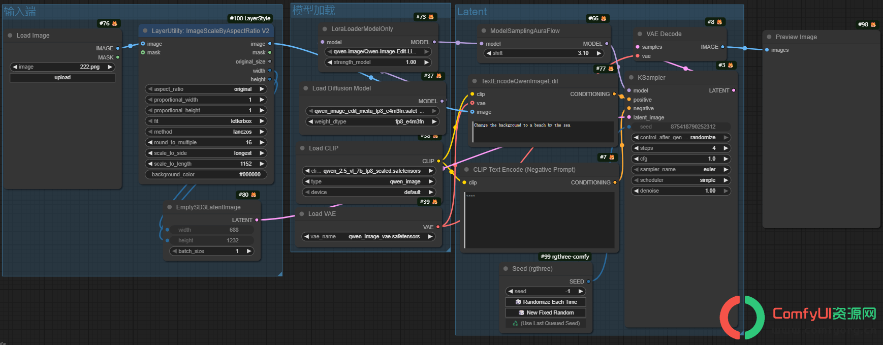Increase the shift value with its right arrow
883x345 pixels.
click(x=599, y=53)
